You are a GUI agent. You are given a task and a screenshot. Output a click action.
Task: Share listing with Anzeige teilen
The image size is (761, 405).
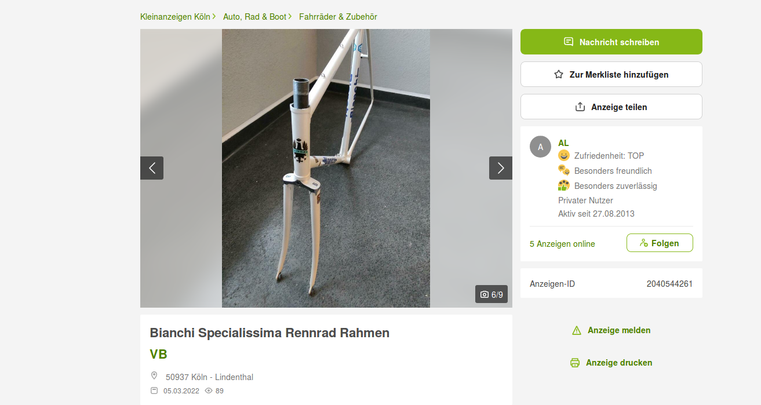611,107
